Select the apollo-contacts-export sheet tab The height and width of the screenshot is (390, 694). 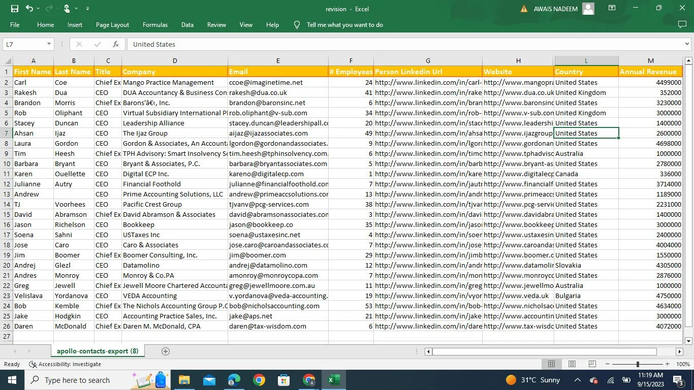[97, 351]
